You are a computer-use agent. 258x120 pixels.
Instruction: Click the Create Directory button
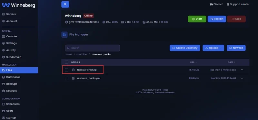pyautogui.click(x=185, y=48)
